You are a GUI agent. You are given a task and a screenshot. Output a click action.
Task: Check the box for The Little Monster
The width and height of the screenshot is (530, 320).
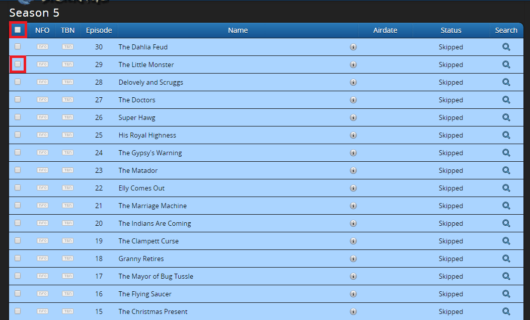pos(18,65)
